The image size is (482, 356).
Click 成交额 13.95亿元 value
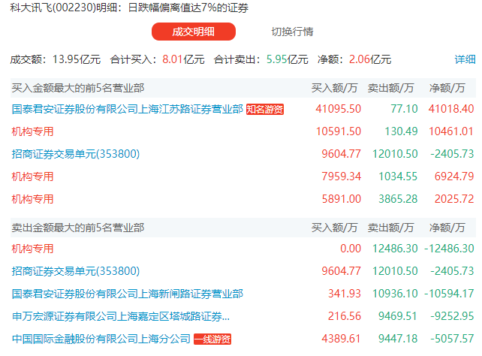tap(77, 59)
